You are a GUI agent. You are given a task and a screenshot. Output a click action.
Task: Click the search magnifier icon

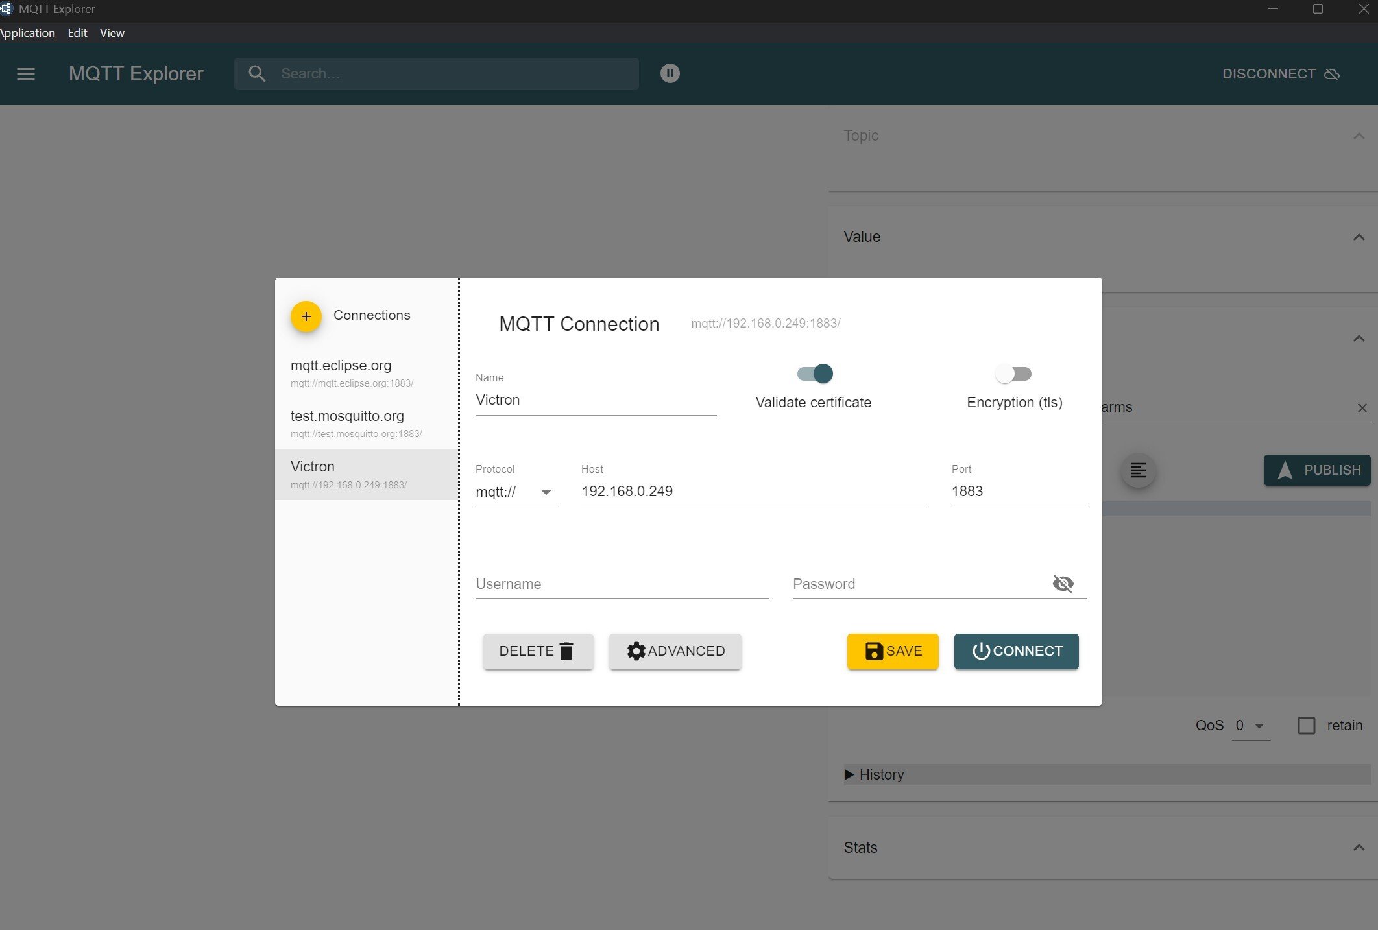(x=257, y=74)
